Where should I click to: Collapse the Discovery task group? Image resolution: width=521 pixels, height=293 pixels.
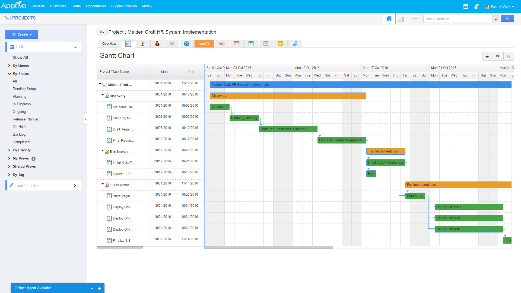coord(103,95)
